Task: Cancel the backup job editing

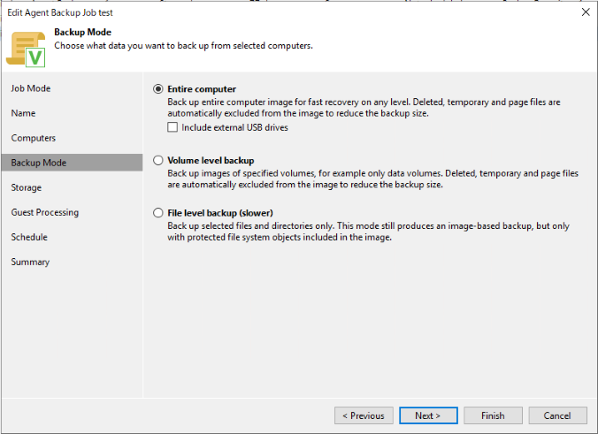Action: (x=557, y=415)
